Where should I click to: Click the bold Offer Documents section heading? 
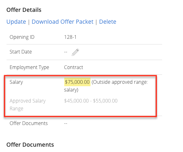click(30, 145)
